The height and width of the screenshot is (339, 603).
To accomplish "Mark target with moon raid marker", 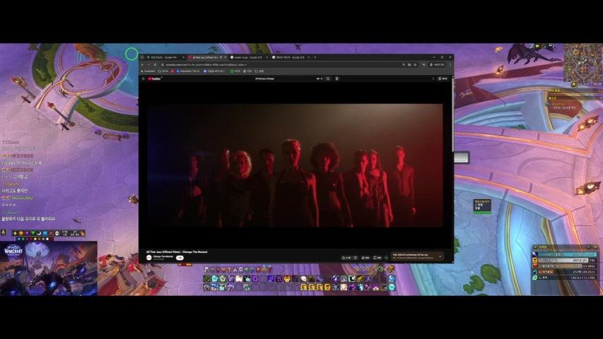I will point(39,233).
